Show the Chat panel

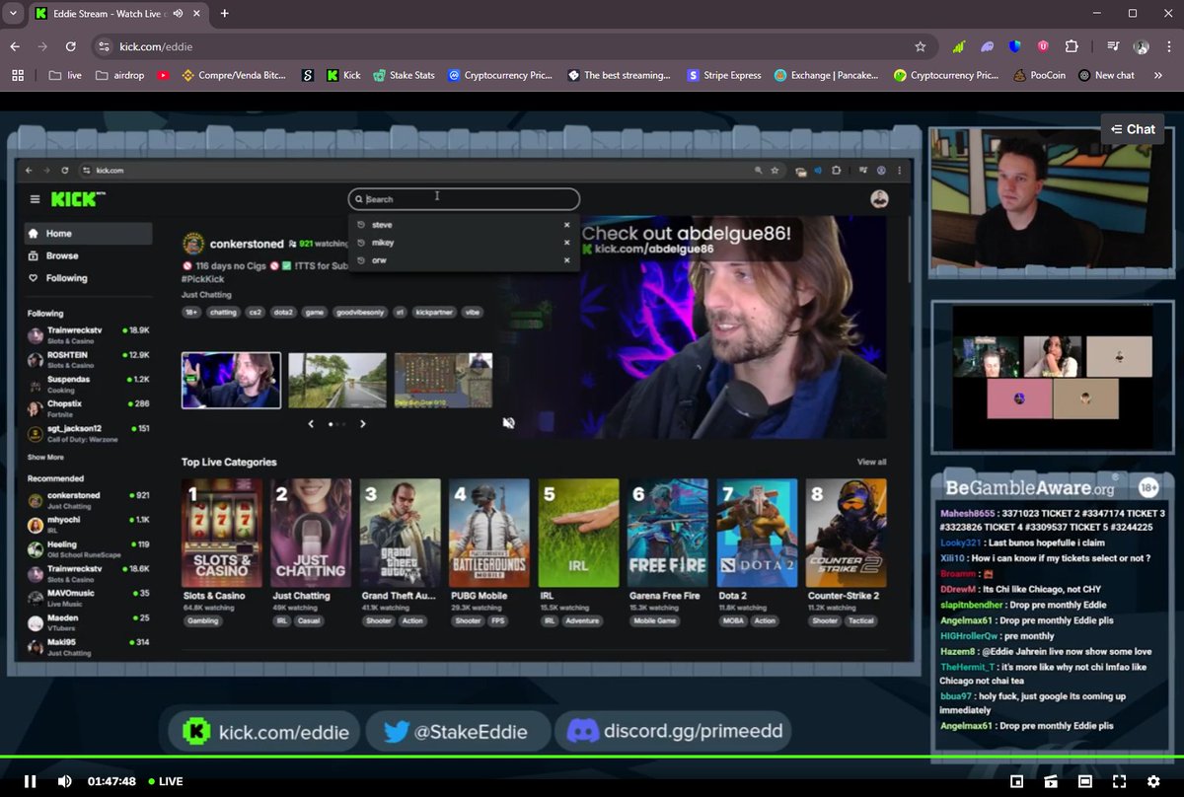click(1133, 129)
